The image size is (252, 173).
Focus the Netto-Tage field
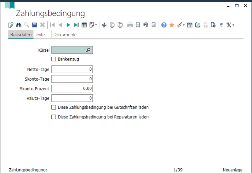pyautogui.click(x=72, y=69)
